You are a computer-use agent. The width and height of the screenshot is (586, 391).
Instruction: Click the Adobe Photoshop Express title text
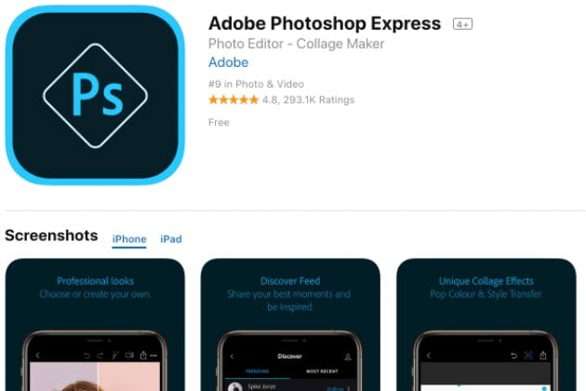coord(325,23)
